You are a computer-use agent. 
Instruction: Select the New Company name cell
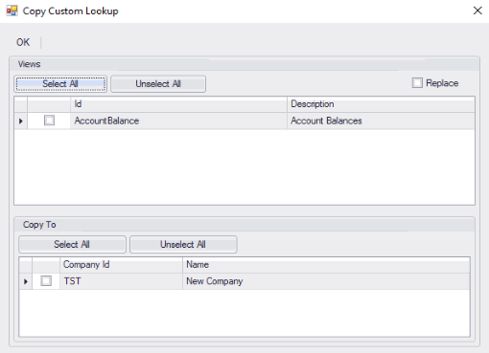click(x=326, y=281)
